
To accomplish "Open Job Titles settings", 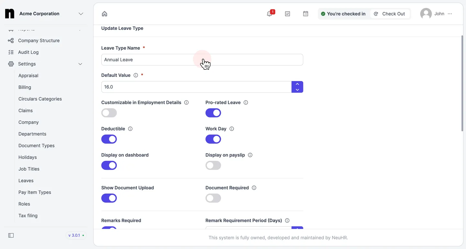I will point(29,169).
